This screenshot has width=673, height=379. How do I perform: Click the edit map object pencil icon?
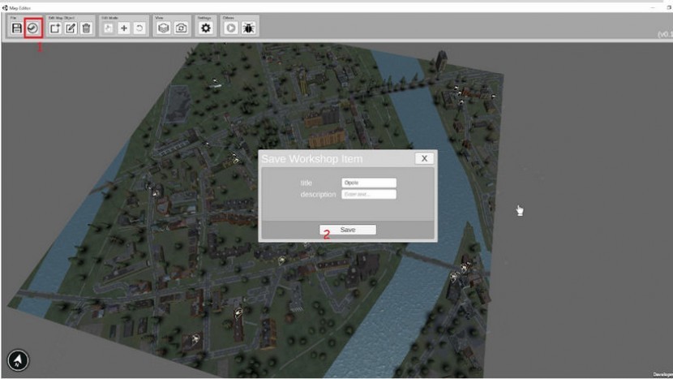pyautogui.click(x=71, y=28)
